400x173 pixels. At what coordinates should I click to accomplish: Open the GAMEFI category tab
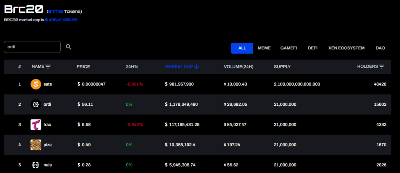pos(289,48)
